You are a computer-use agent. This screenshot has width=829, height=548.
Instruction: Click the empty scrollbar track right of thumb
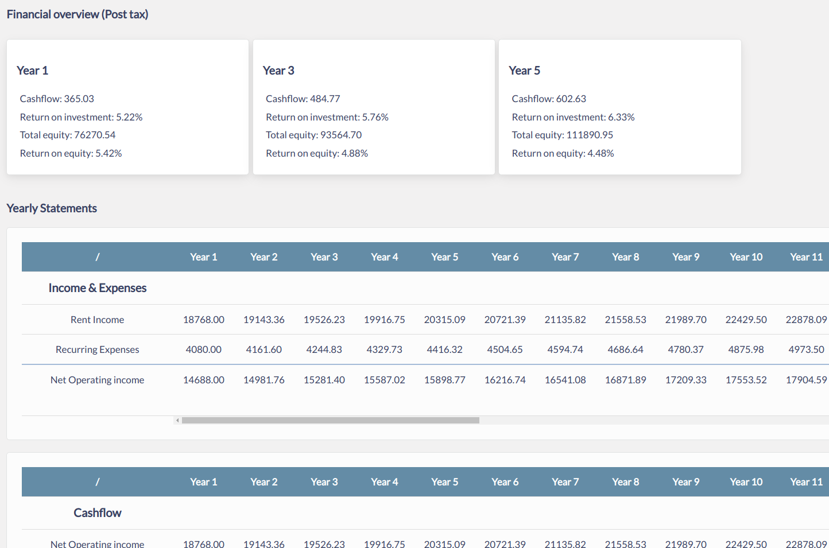[x=654, y=420]
